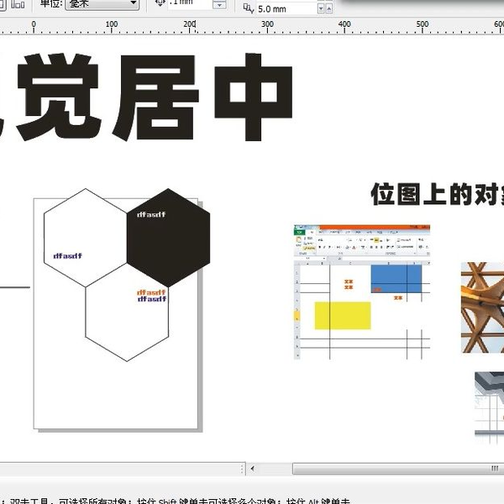Increase 5.0 mm value with up arrow
This screenshot has width=504, height=504.
(328, 9)
